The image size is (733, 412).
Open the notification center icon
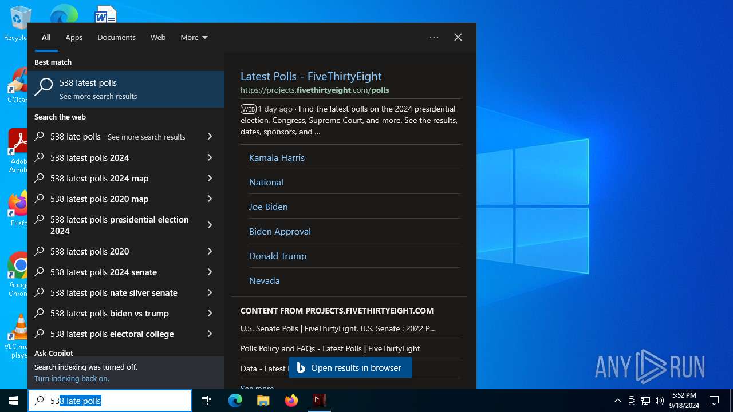(714, 401)
